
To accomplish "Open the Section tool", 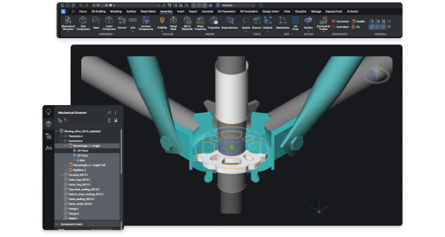I will [x=308, y=23].
